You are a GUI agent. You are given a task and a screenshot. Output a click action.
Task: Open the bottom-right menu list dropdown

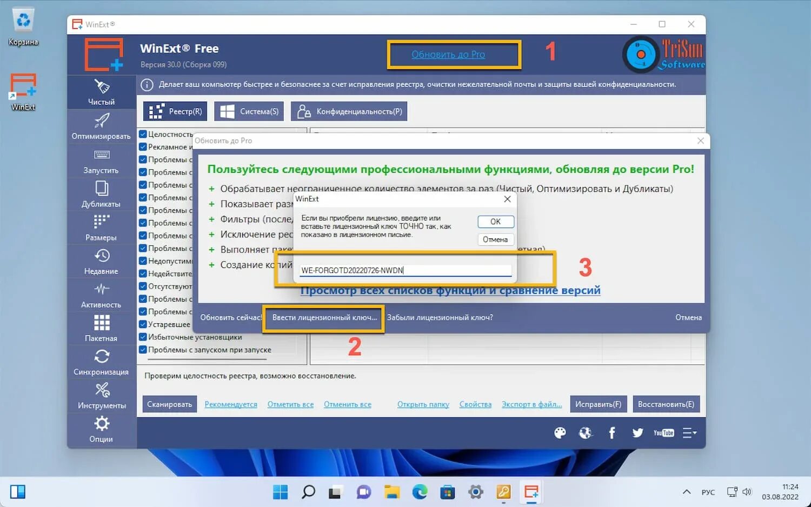point(689,433)
